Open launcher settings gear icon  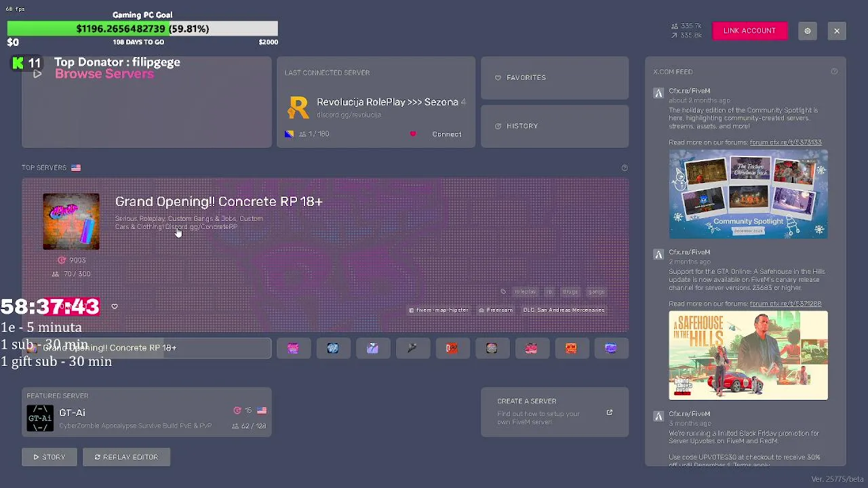tap(807, 30)
